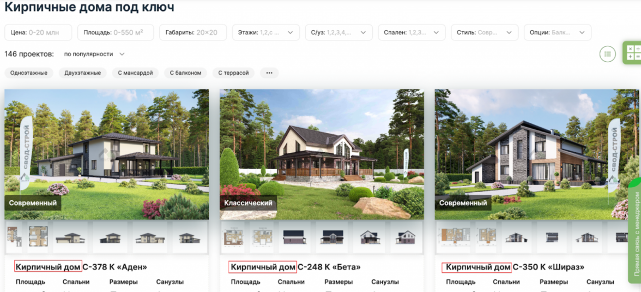Select Аден last facade thumbnail
This screenshot has width=641, height=292.
[x=190, y=237]
